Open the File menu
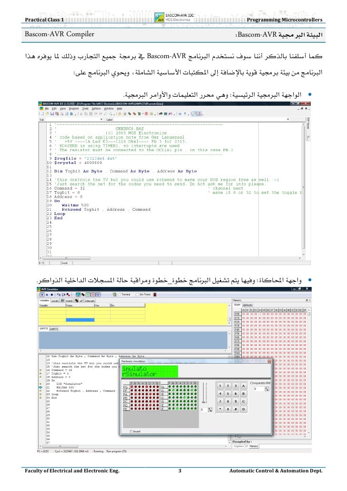The width and height of the screenshot is (347, 491). coord(47,109)
